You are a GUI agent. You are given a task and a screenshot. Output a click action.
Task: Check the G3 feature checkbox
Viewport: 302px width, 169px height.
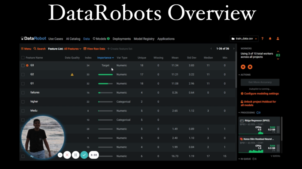23,65
